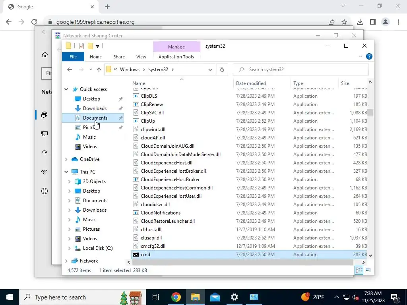This screenshot has height=305, width=407.
Task: Bookmark this page with the star icon
Action: tap(344, 22)
